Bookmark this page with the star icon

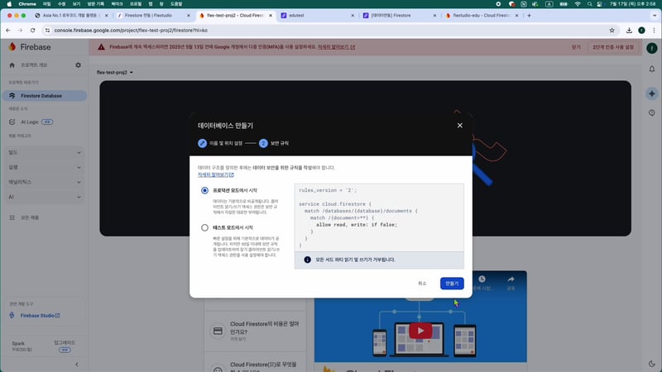612,31
